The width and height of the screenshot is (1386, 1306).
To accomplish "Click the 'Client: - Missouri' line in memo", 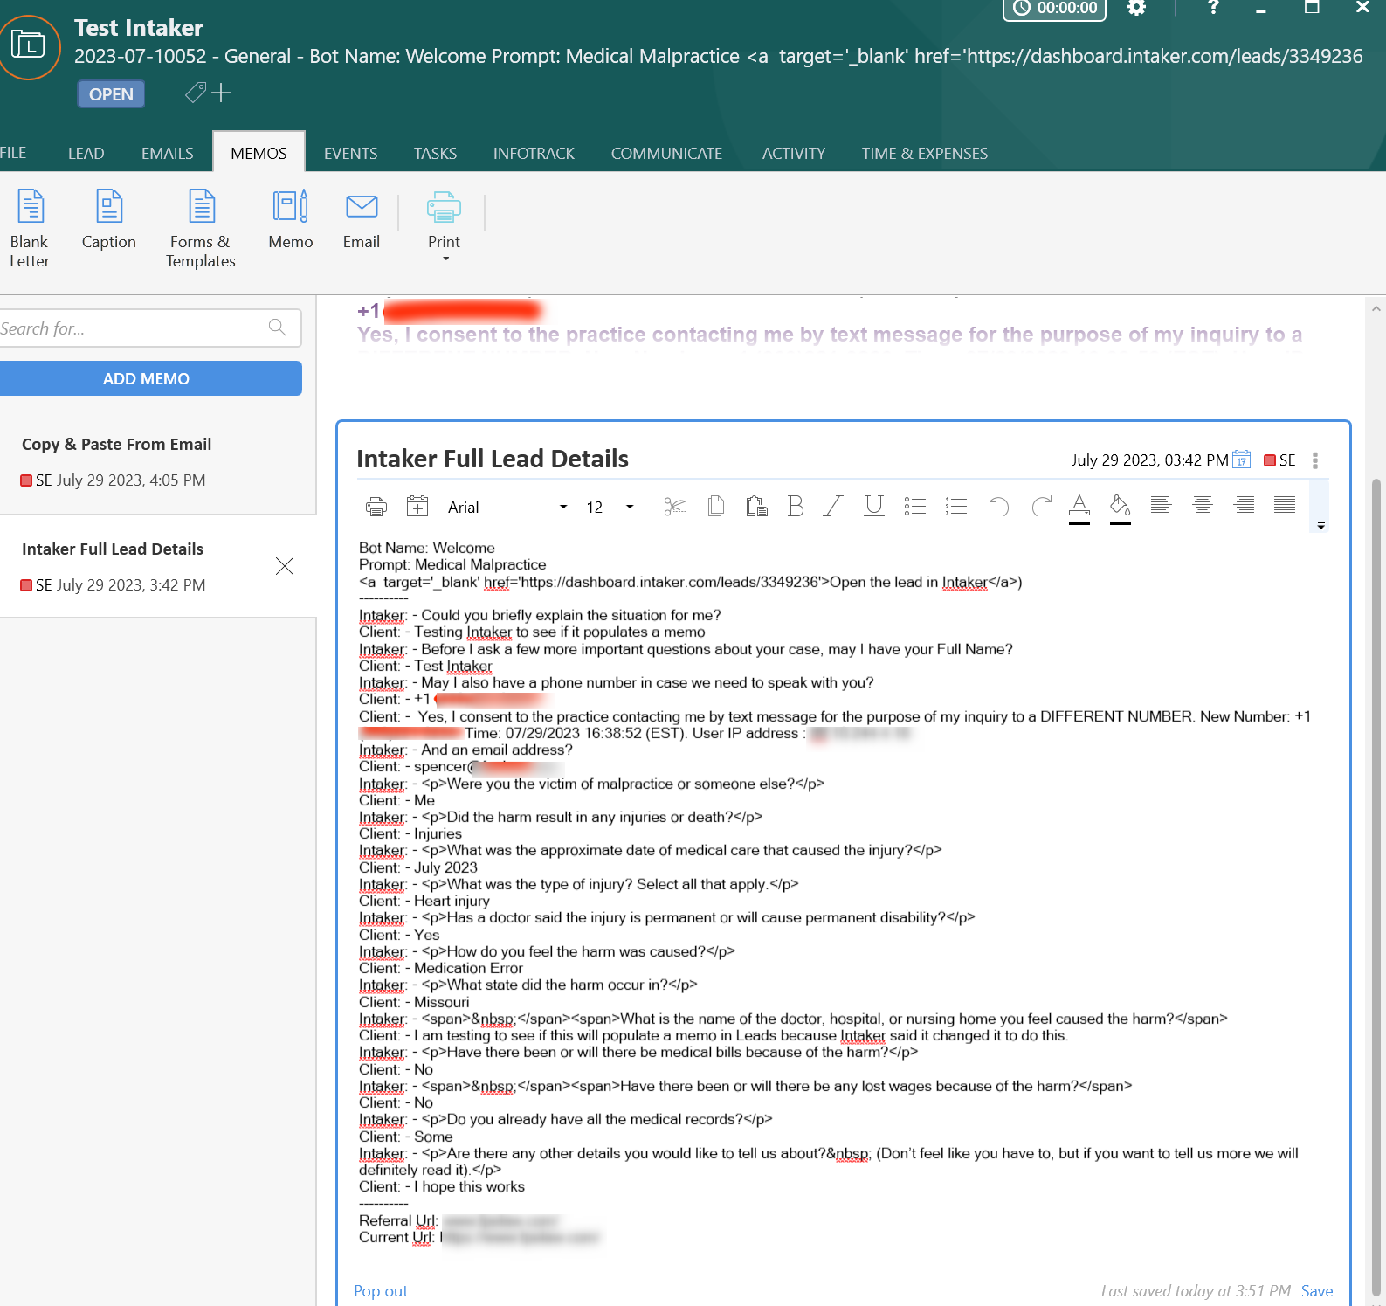I will [414, 1002].
